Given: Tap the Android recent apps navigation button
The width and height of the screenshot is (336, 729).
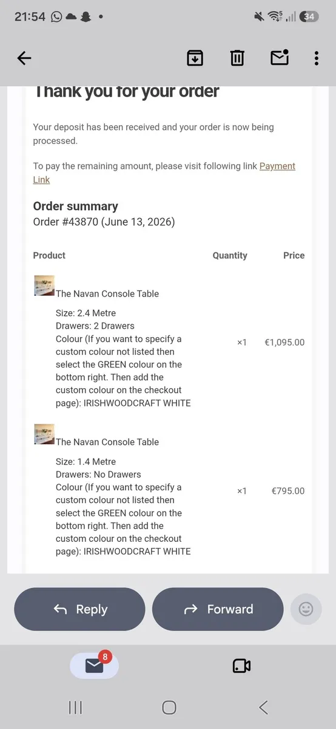Looking at the screenshot, I should click(x=76, y=707).
